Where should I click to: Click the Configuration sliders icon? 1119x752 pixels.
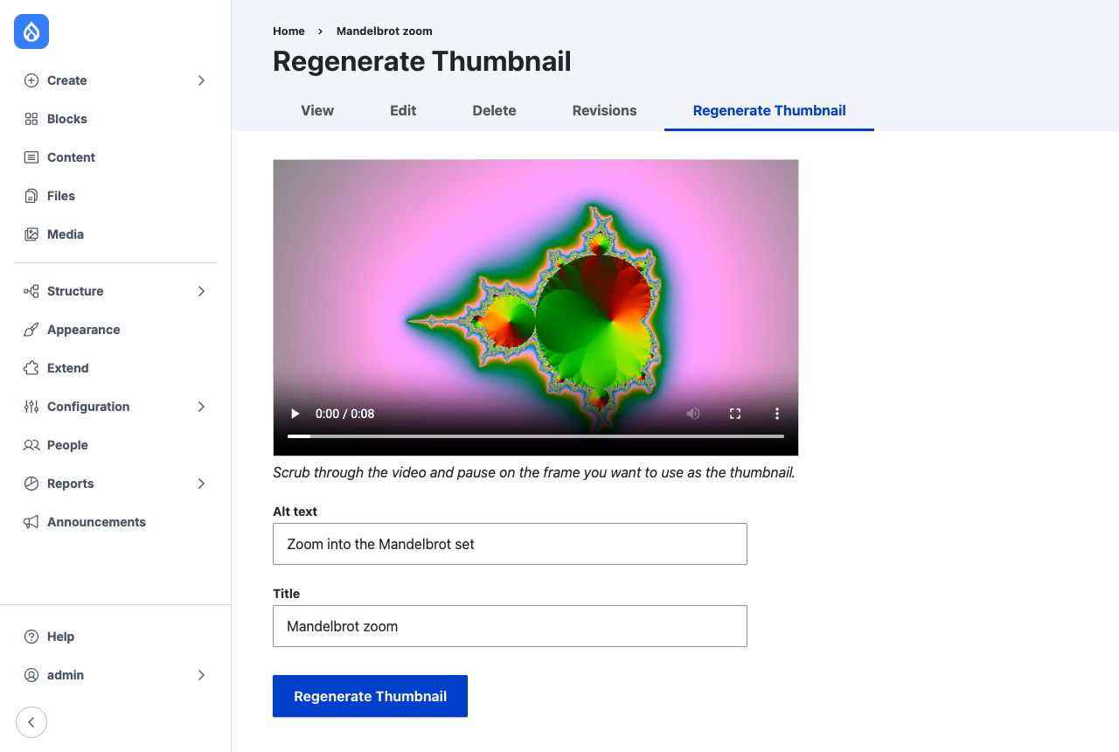coord(31,407)
